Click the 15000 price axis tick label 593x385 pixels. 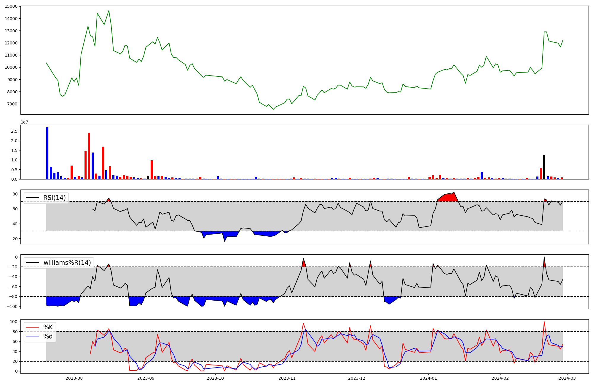11,6
